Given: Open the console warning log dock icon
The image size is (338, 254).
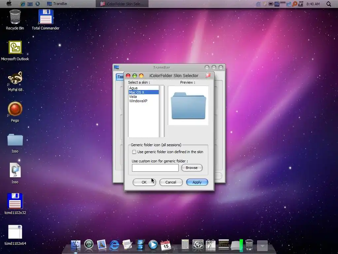Looking at the screenshot, I should [x=223, y=244].
